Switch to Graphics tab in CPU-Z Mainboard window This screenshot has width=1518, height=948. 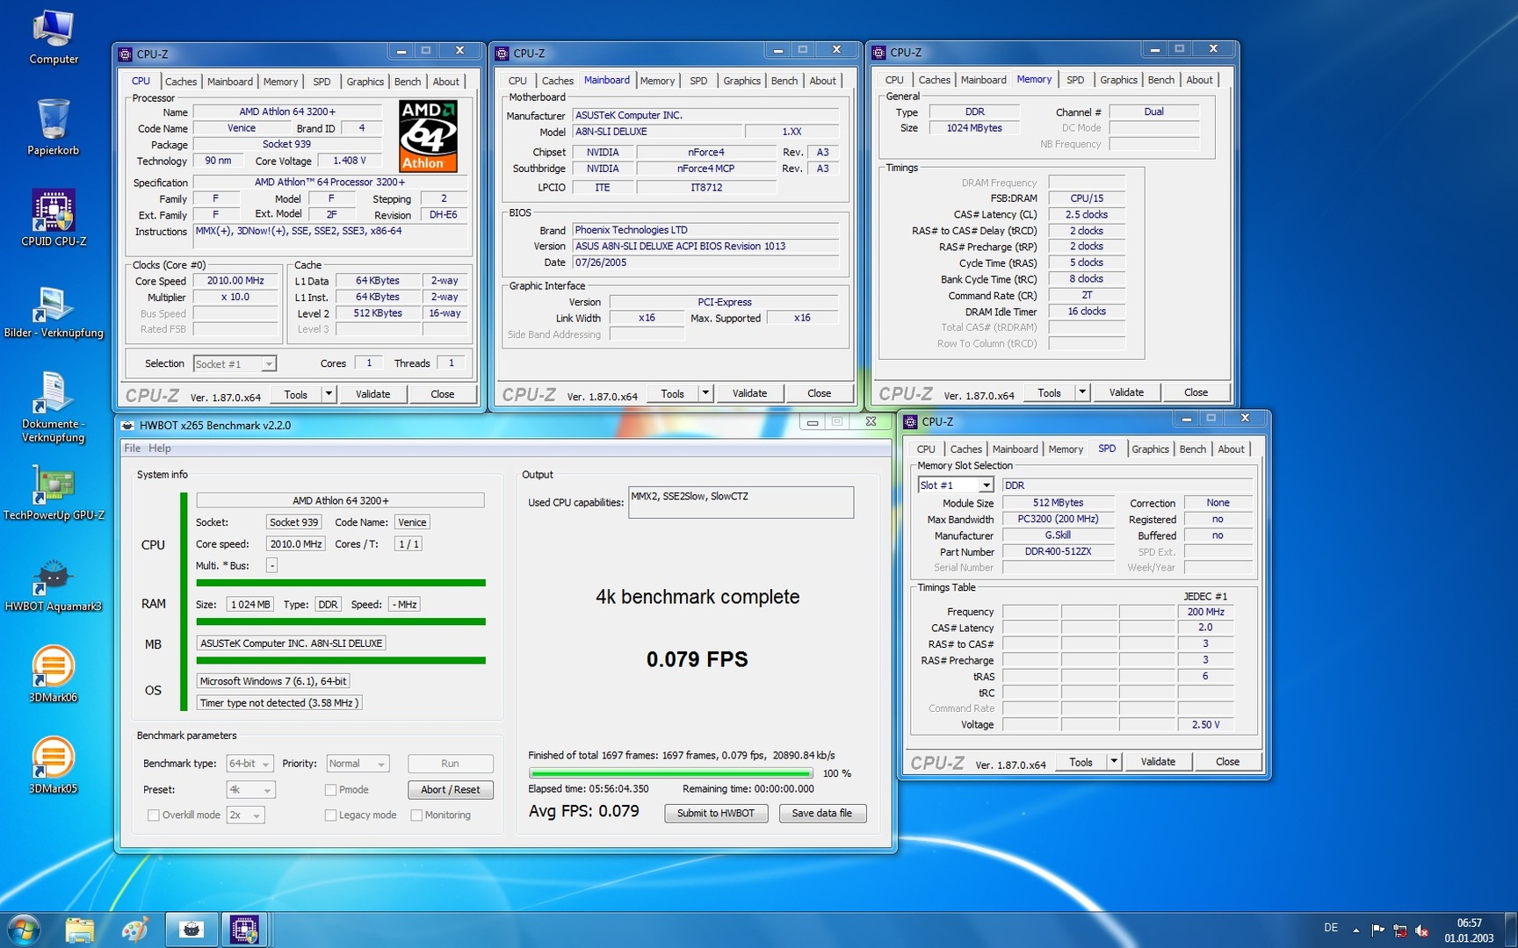741,81
